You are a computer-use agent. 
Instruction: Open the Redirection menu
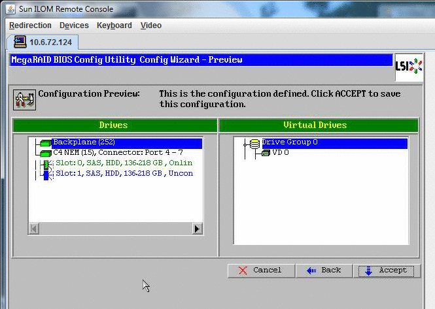click(30, 25)
